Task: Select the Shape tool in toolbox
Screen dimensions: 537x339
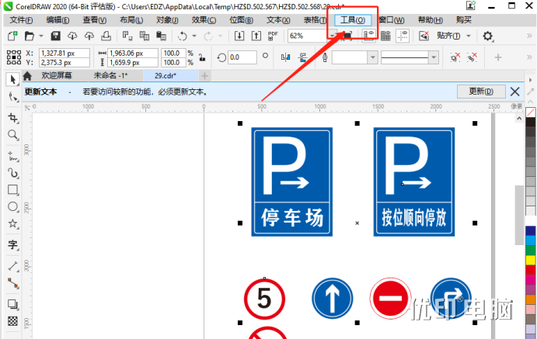Action: pyautogui.click(x=12, y=97)
